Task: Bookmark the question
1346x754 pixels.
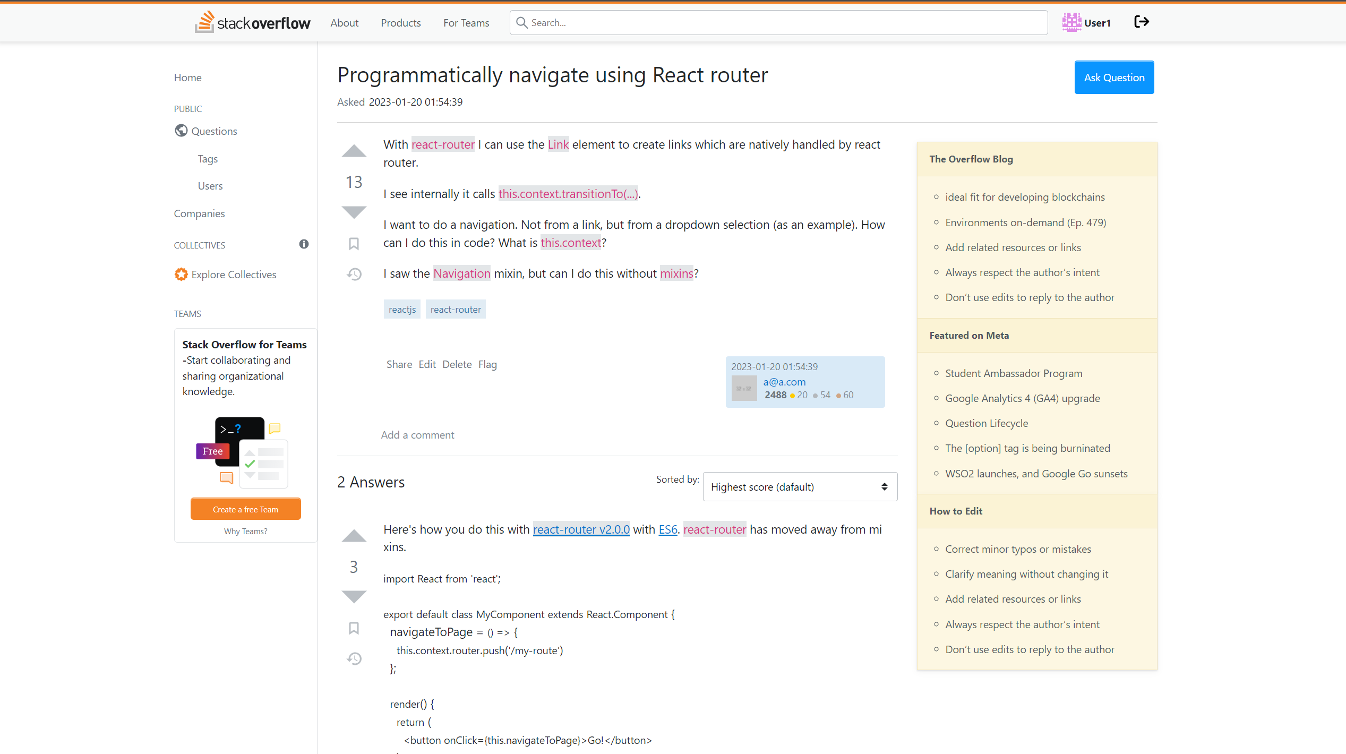Action: pyautogui.click(x=354, y=243)
